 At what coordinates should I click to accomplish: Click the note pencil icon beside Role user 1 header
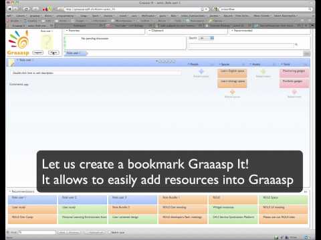[11, 63]
